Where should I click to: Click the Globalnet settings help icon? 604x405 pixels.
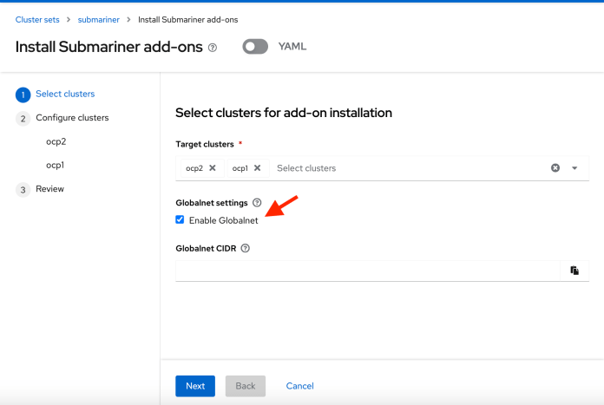pyautogui.click(x=257, y=203)
